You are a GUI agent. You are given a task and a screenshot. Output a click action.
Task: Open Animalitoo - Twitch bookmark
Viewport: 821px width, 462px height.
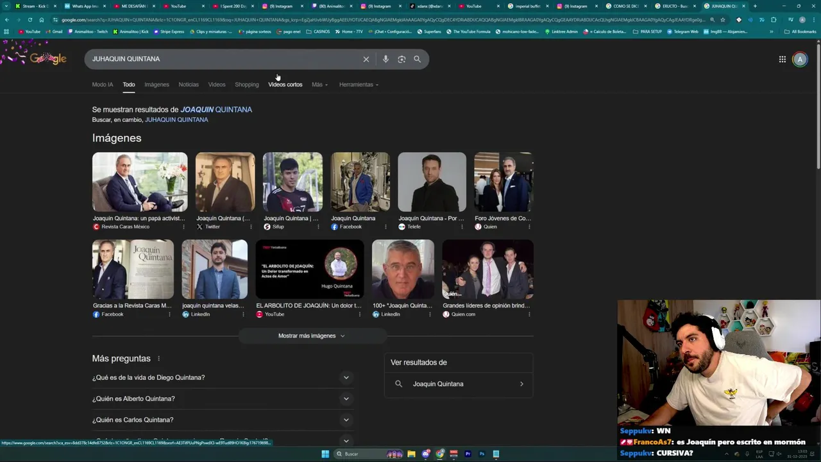click(x=88, y=31)
